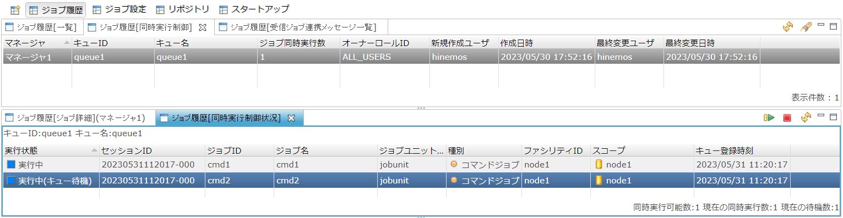This screenshot has width=843, height=218.
Task: Click the cmd2 job ID cell
Action: click(240, 181)
